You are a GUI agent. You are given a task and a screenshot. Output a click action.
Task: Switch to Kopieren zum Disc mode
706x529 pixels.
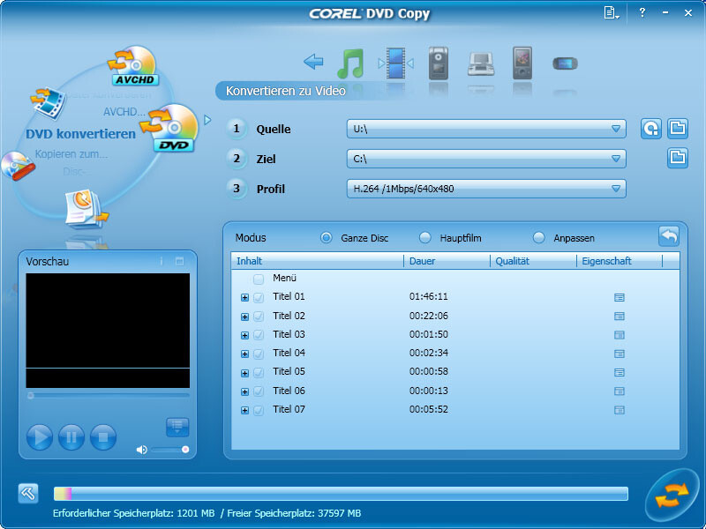(x=71, y=154)
